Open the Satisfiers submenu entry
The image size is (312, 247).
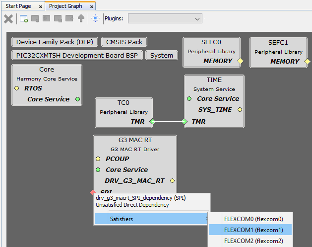pos(151,219)
